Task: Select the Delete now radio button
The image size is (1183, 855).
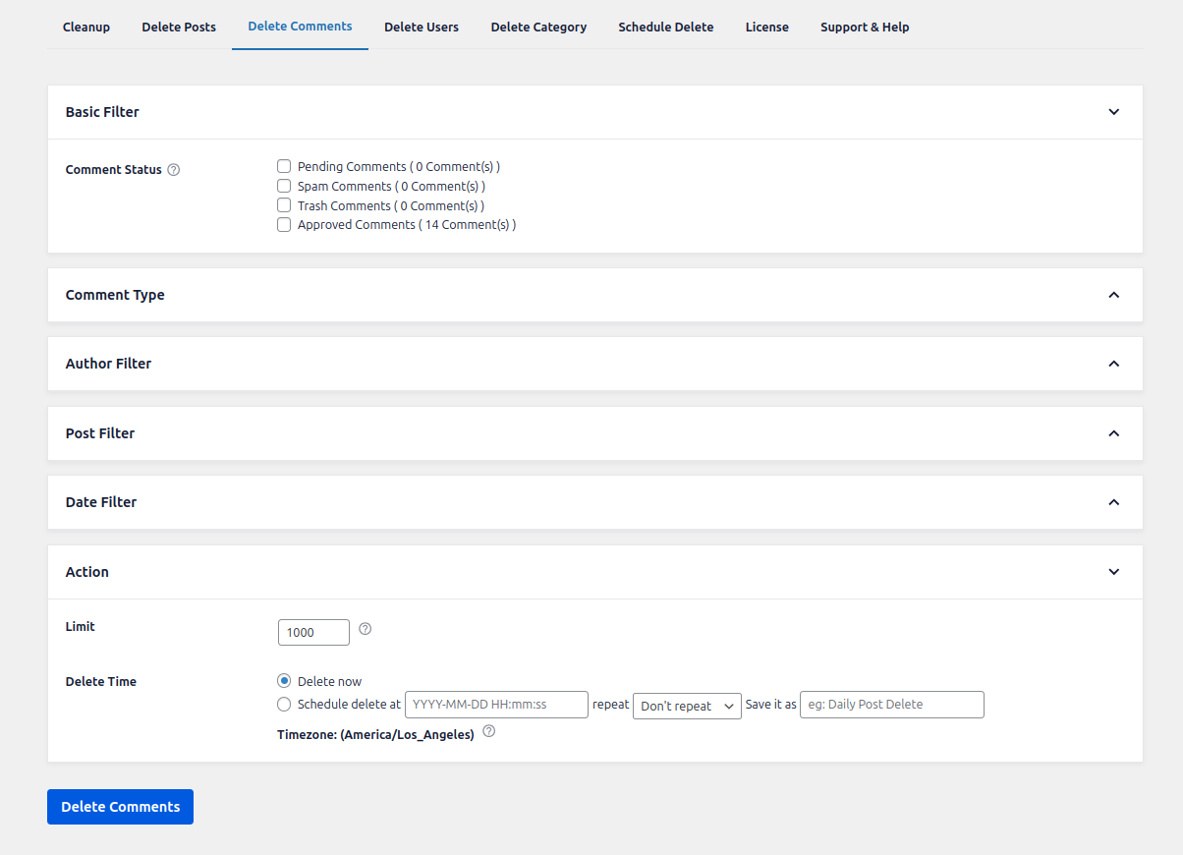Action: (284, 680)
